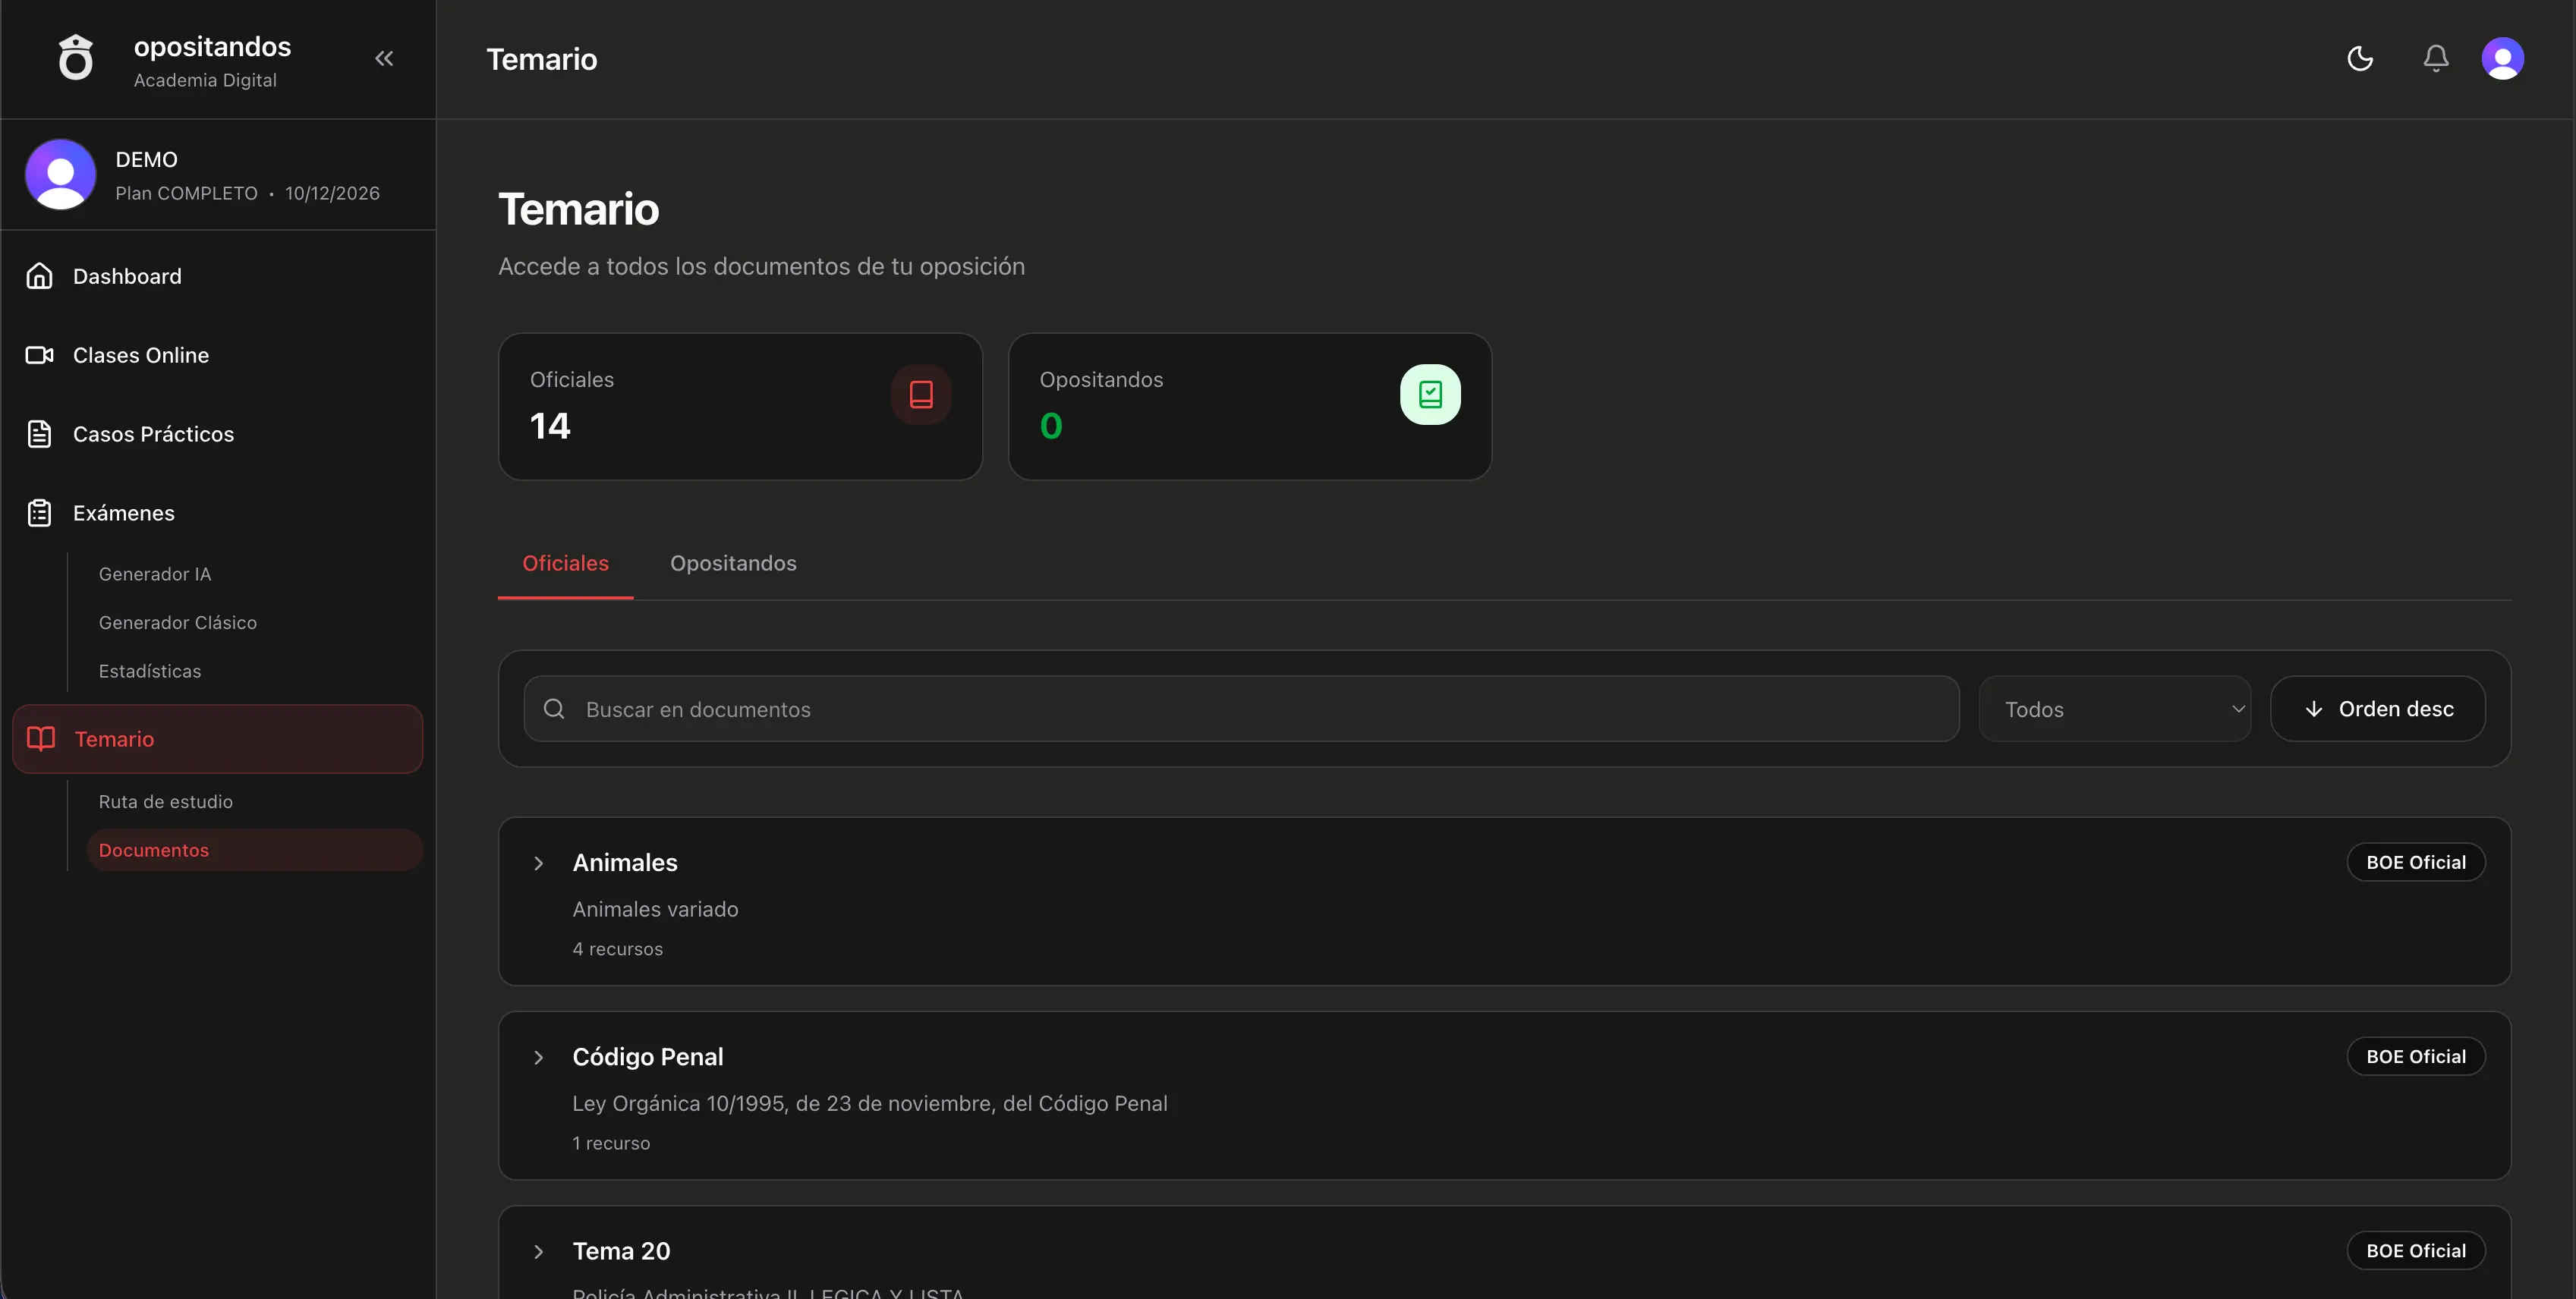Open the Todos filter dropdown
The image size is (2576, 1299).
pyautogui.click(x=2115, y=709)
